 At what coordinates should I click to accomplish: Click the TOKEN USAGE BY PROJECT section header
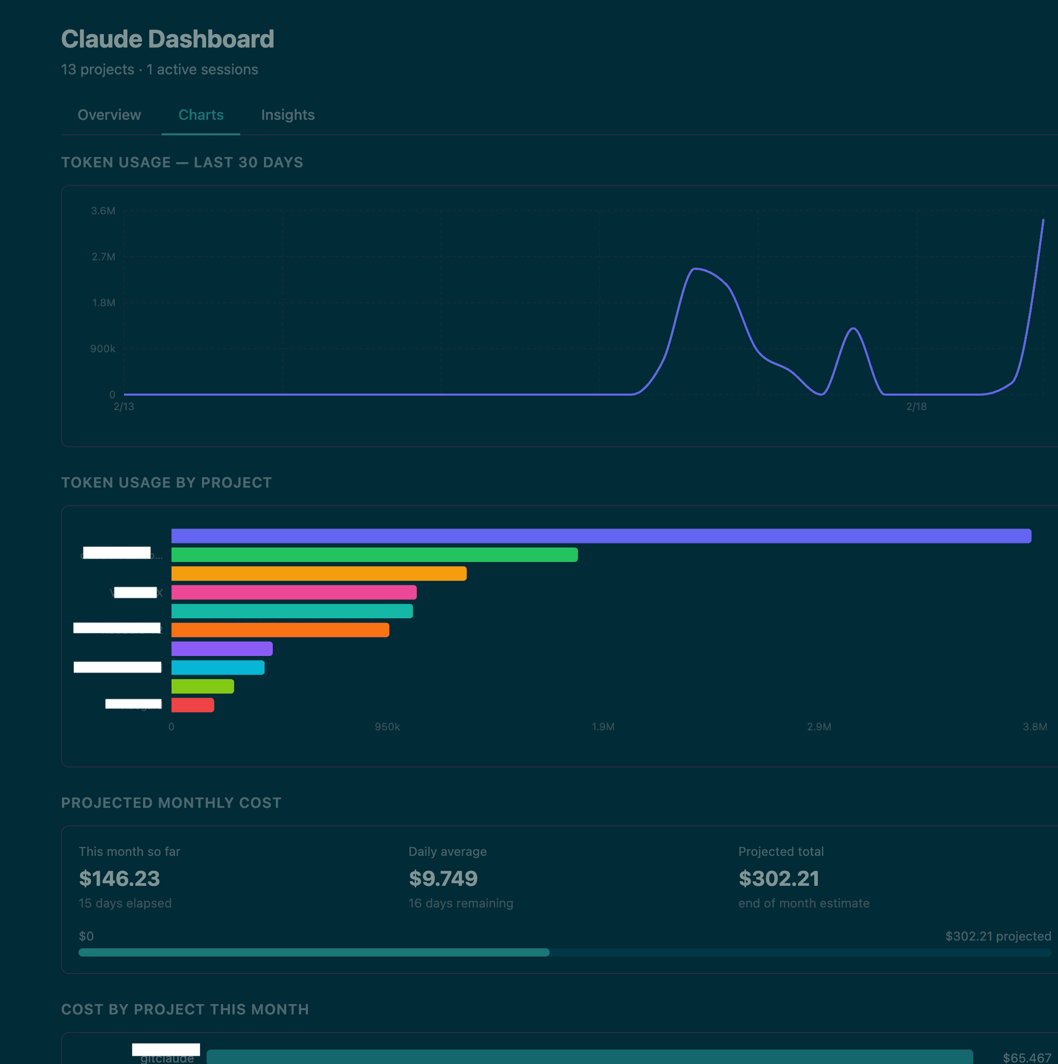tap(166, 482)
